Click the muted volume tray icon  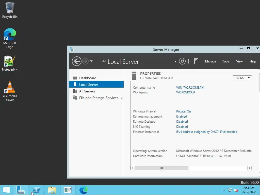pyautogui.click(x=236, y=190)
